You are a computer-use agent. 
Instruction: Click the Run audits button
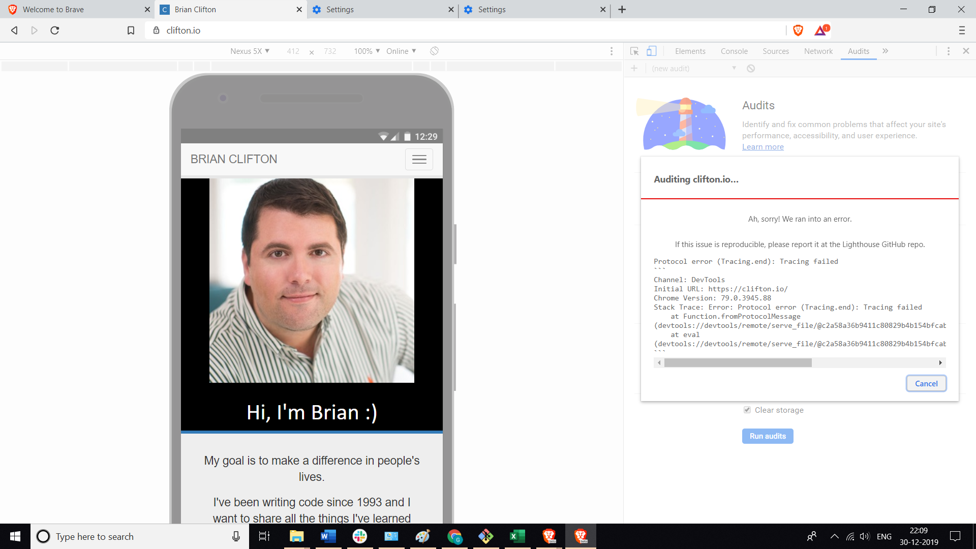(767, 436)
